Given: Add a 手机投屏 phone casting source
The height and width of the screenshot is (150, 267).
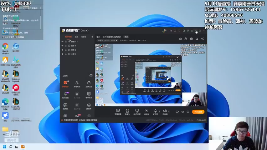Looking at the screenshot, I should click(x=137, y=112).
